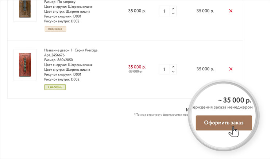Raise quantity for the Prestige door

[173, 67]
